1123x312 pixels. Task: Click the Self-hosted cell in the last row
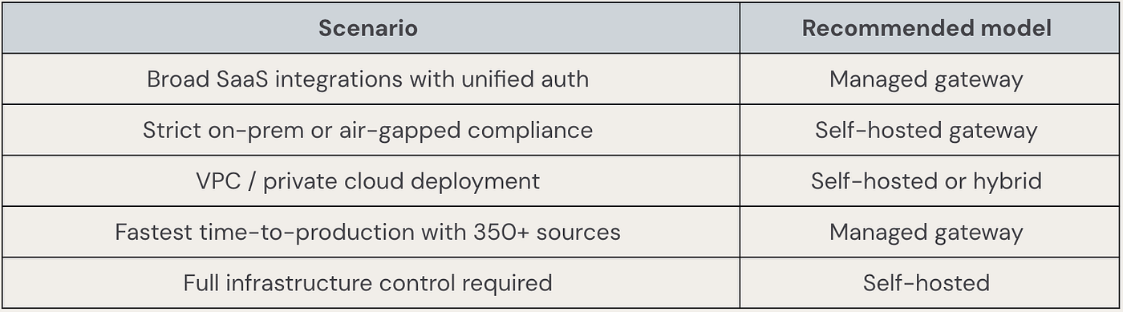point(926,283)
